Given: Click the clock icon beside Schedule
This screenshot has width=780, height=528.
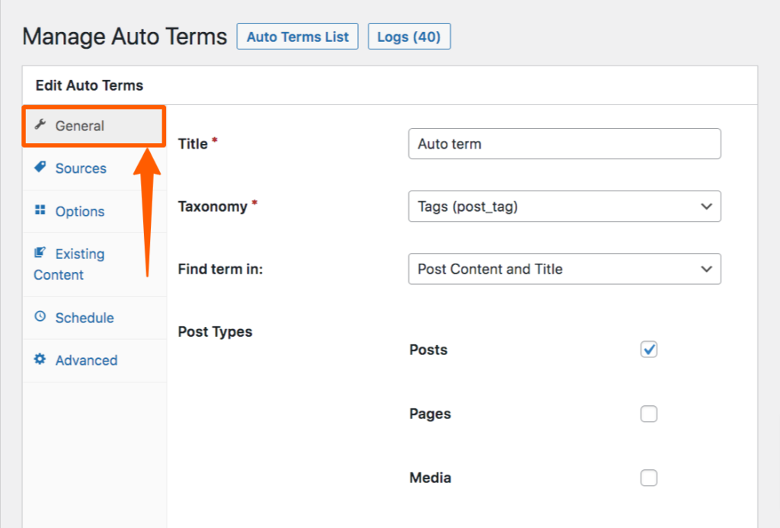Looking at the screenshot, I should click(40, 316).
